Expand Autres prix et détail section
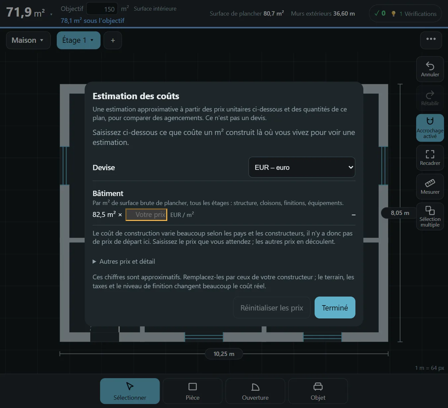 (x=124, y=261)
